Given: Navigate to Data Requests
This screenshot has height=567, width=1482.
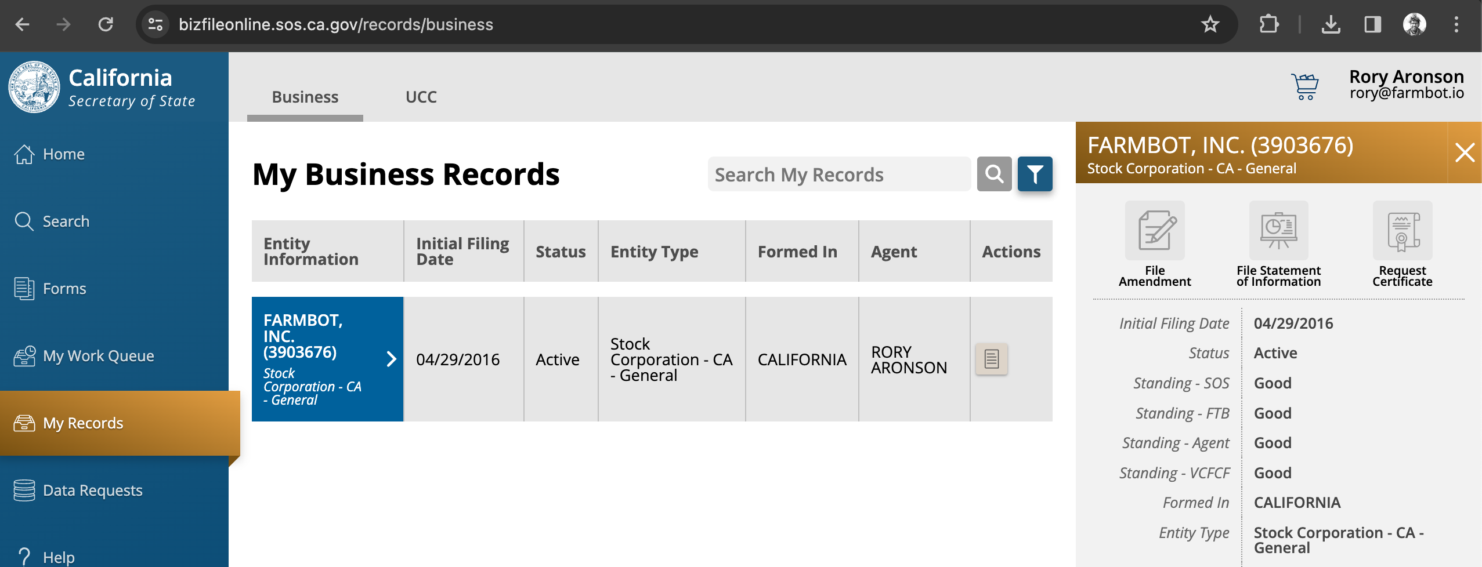Looking at the screenshot, I should coord(92,490).
